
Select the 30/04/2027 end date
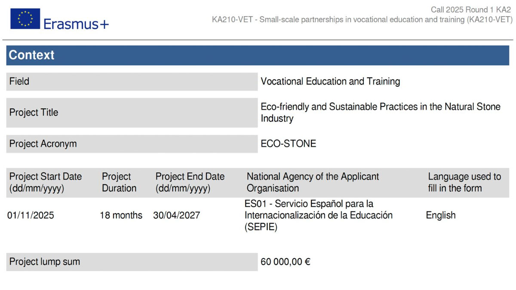coord(177,215)
